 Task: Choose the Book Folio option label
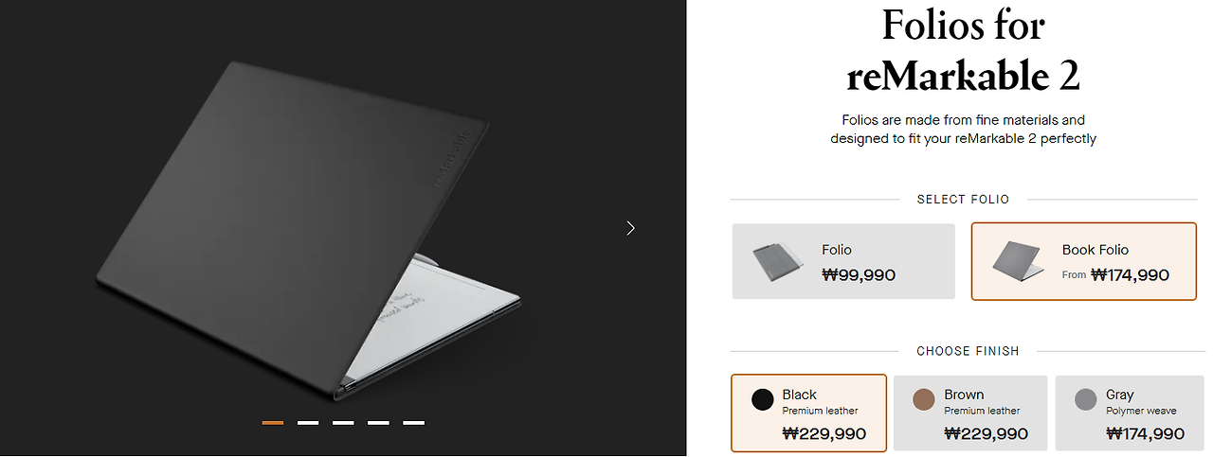pos(1095,250)
